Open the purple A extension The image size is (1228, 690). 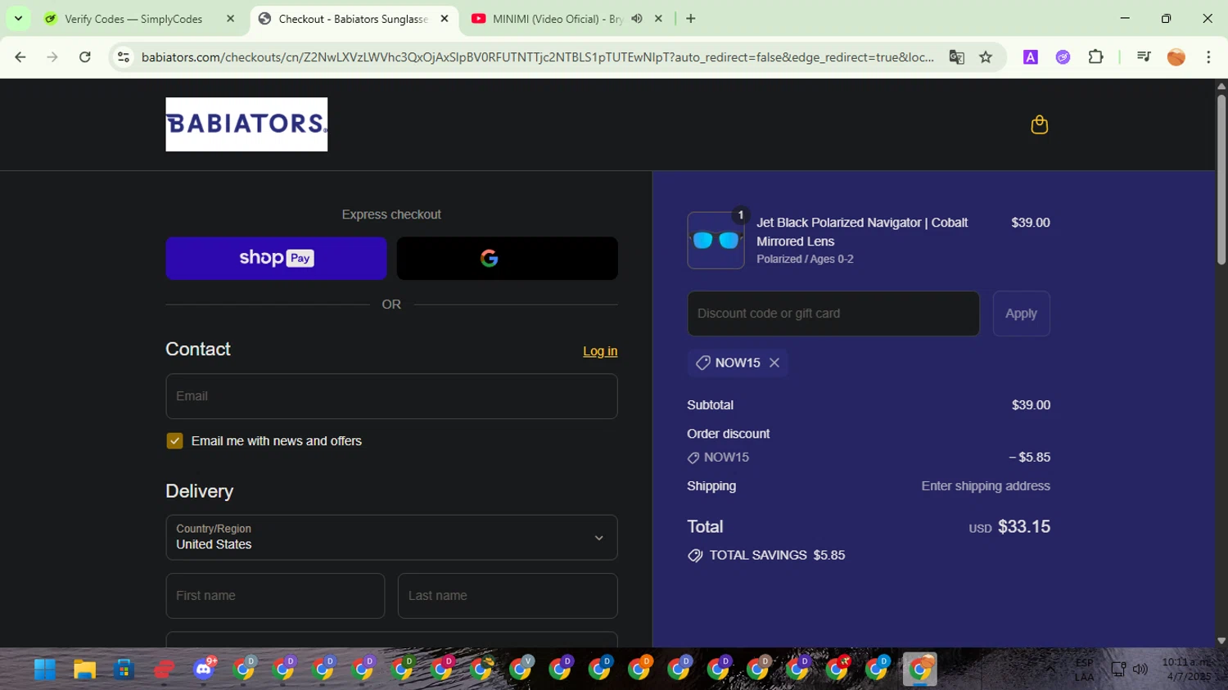1031,57
